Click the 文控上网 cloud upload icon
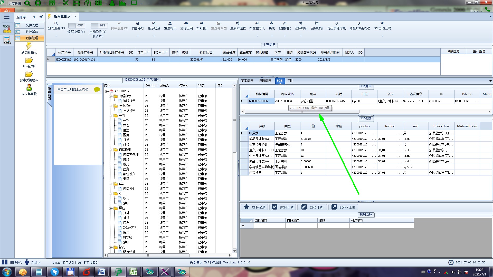This screenshot has width=493, height=277. click(186, 23)
